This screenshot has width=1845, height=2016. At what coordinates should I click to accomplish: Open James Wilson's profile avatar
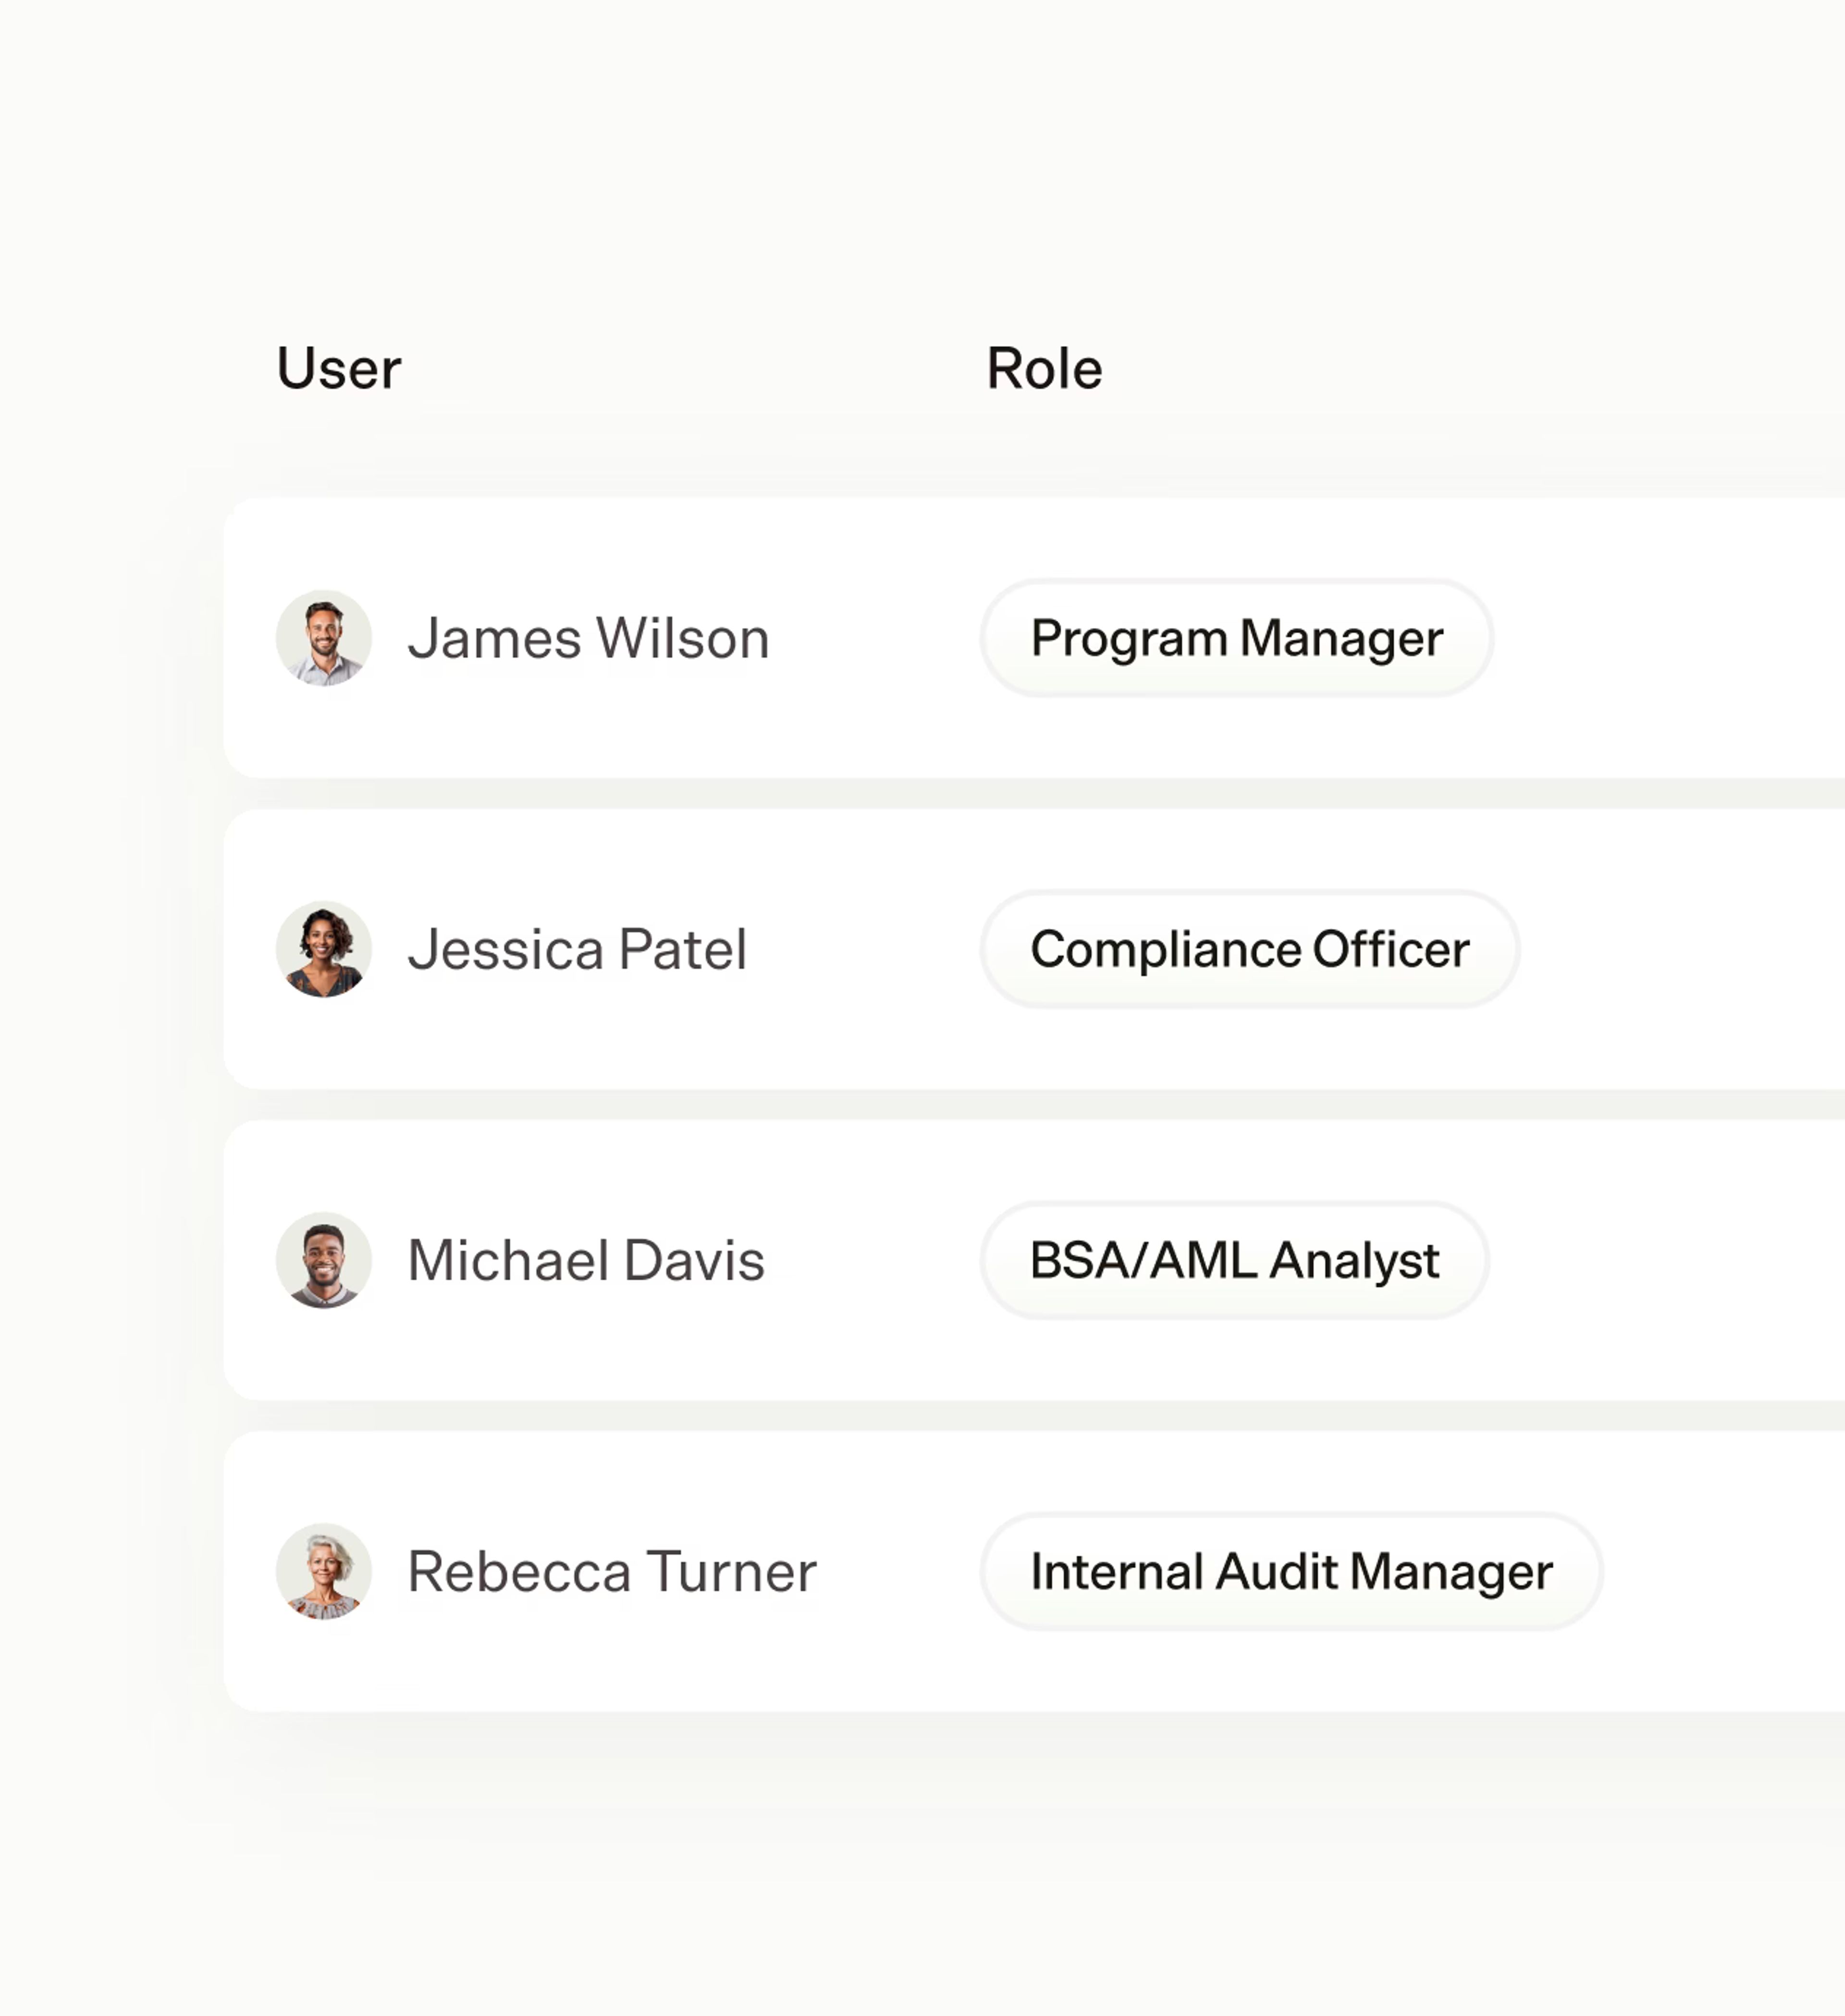(x=323, y=638)
